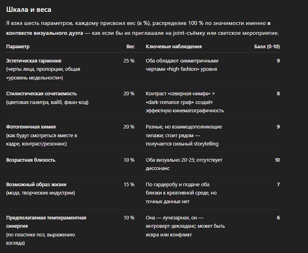Select the "Возможный образ жизни" row label
Screen dimensions: 308x253
36,185
